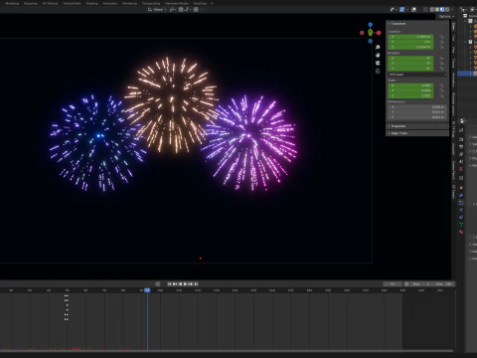Click the Rotation Y value field
The image size is (477, 358).
click(410, 63)
